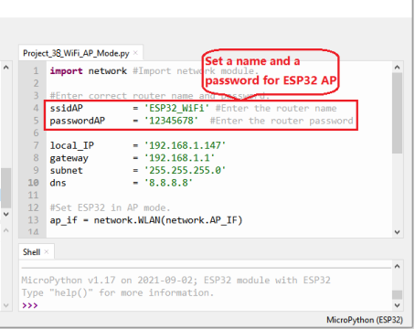The height and width of the screenshot is (329, 415).
Task: Close the Shell tab
Action: click(x=47, y=251)
